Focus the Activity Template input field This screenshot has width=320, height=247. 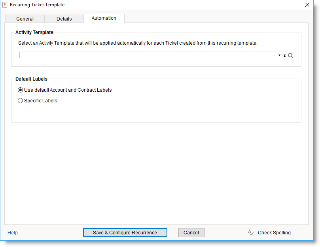[x=146, y=56]
